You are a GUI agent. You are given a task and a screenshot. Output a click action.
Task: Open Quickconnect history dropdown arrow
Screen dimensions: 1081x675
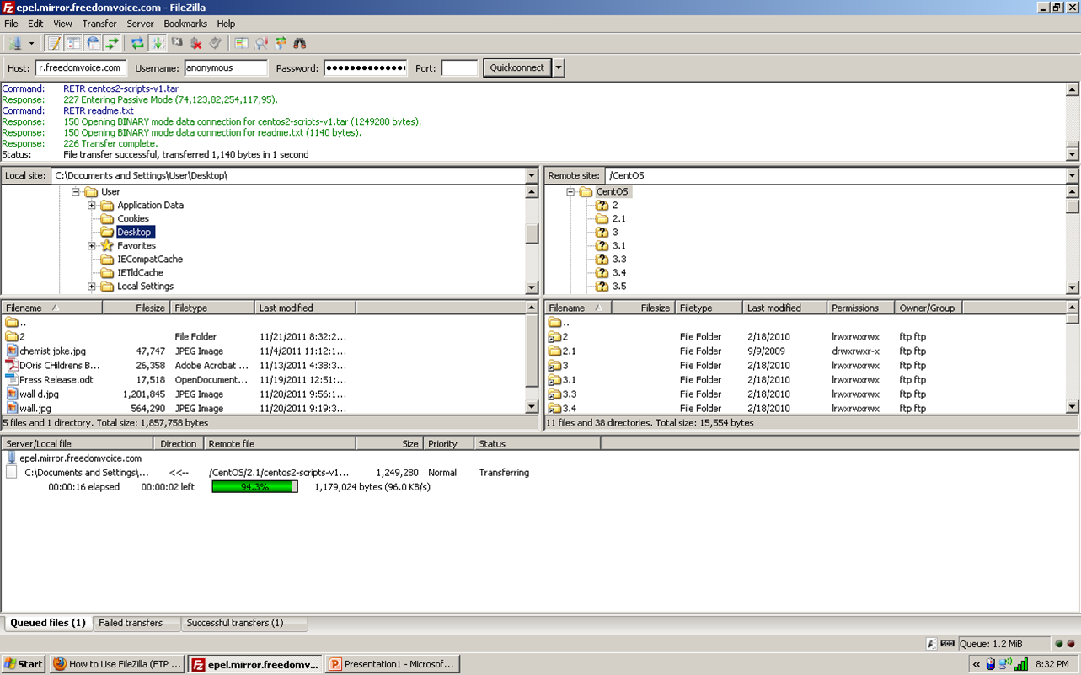[559, 67]
